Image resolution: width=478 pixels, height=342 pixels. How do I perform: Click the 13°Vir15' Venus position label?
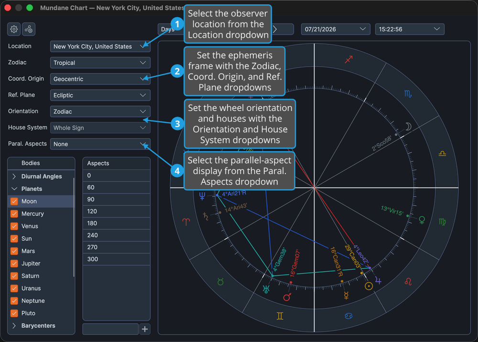coord(392,210)
